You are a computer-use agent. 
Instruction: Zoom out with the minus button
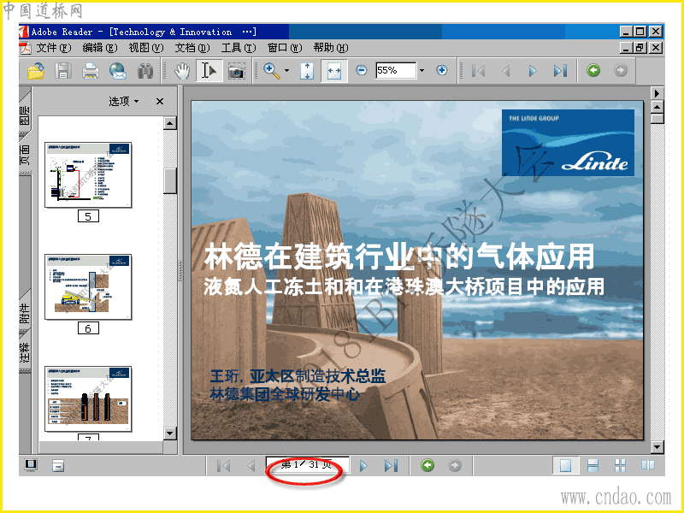click(361, 70)
